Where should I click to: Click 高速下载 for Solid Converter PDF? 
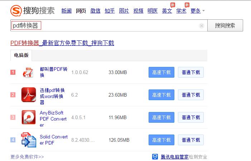(161, 140)
